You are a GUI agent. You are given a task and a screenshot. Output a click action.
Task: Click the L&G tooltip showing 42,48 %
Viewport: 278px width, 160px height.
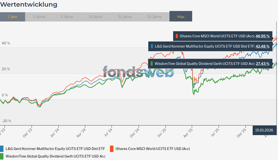coord(210,46)
